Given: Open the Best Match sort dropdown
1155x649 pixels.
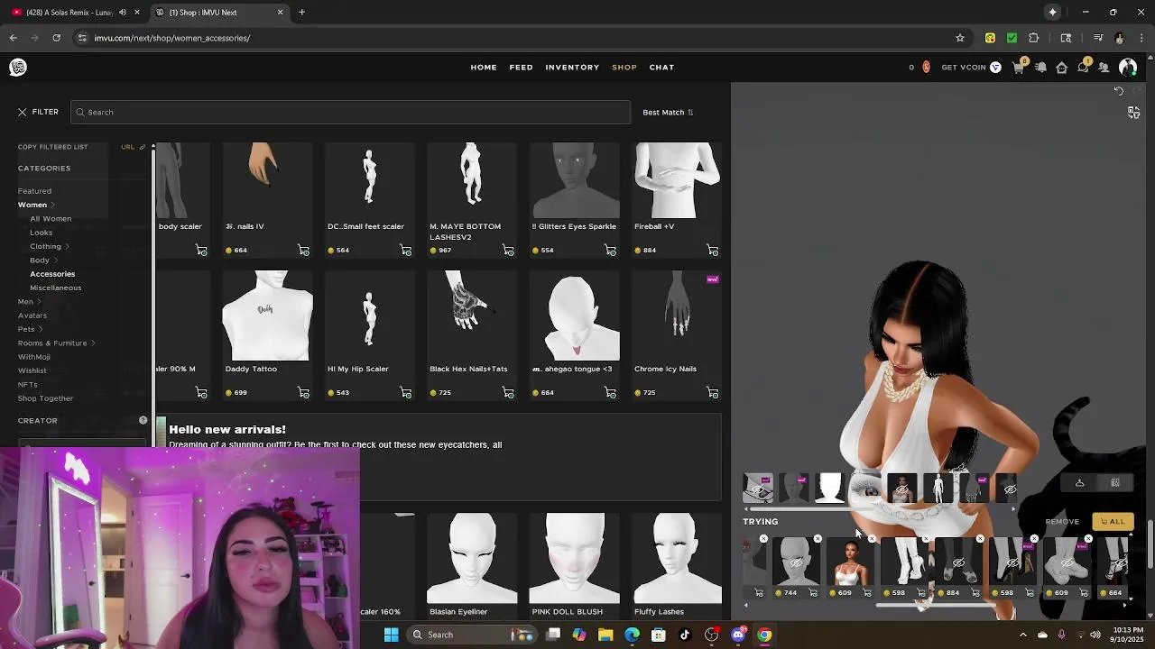Looking at the screenshot, I should click(x=668, y=113).
